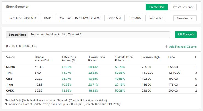The width and height of the screenshot is (203, 111).
Task: Click the Create New button
Action: click(156, 7)
